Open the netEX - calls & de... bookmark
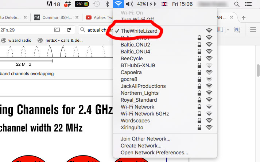Screen dimensions: 260x162 [60, 40]
